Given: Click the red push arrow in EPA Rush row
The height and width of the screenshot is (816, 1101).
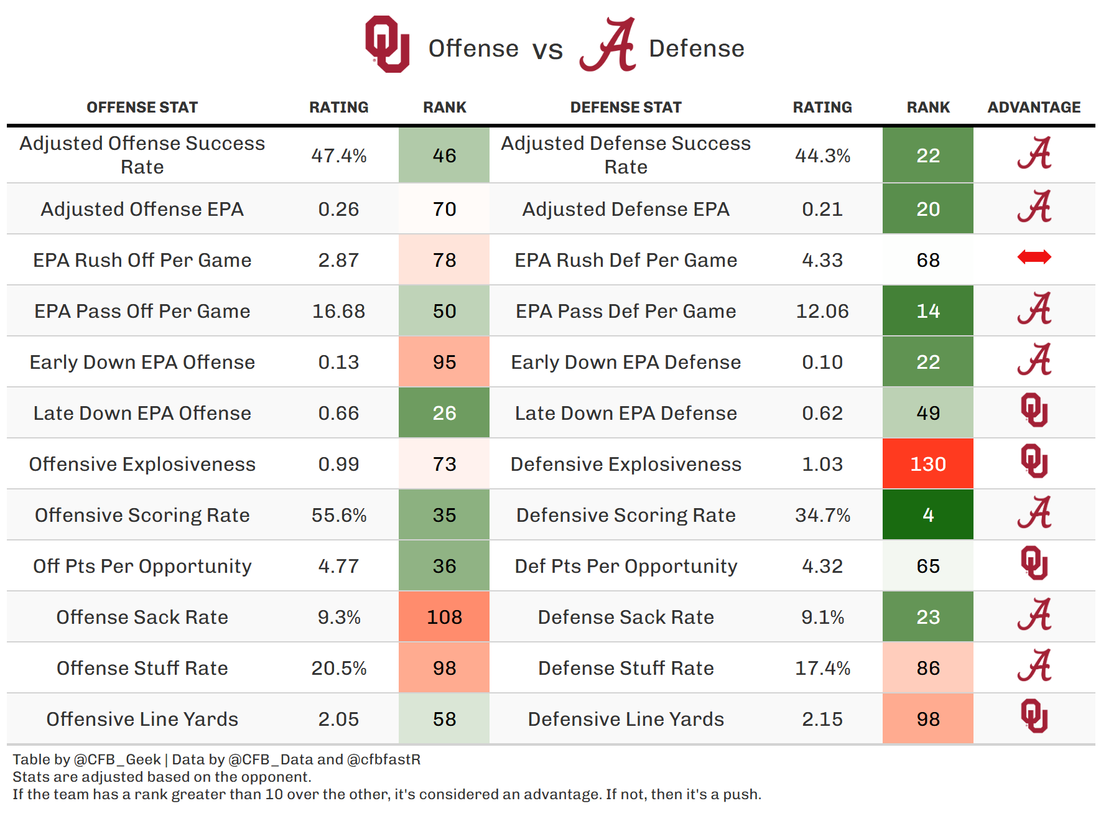Looking at the screenshot, I should 1034,257.
